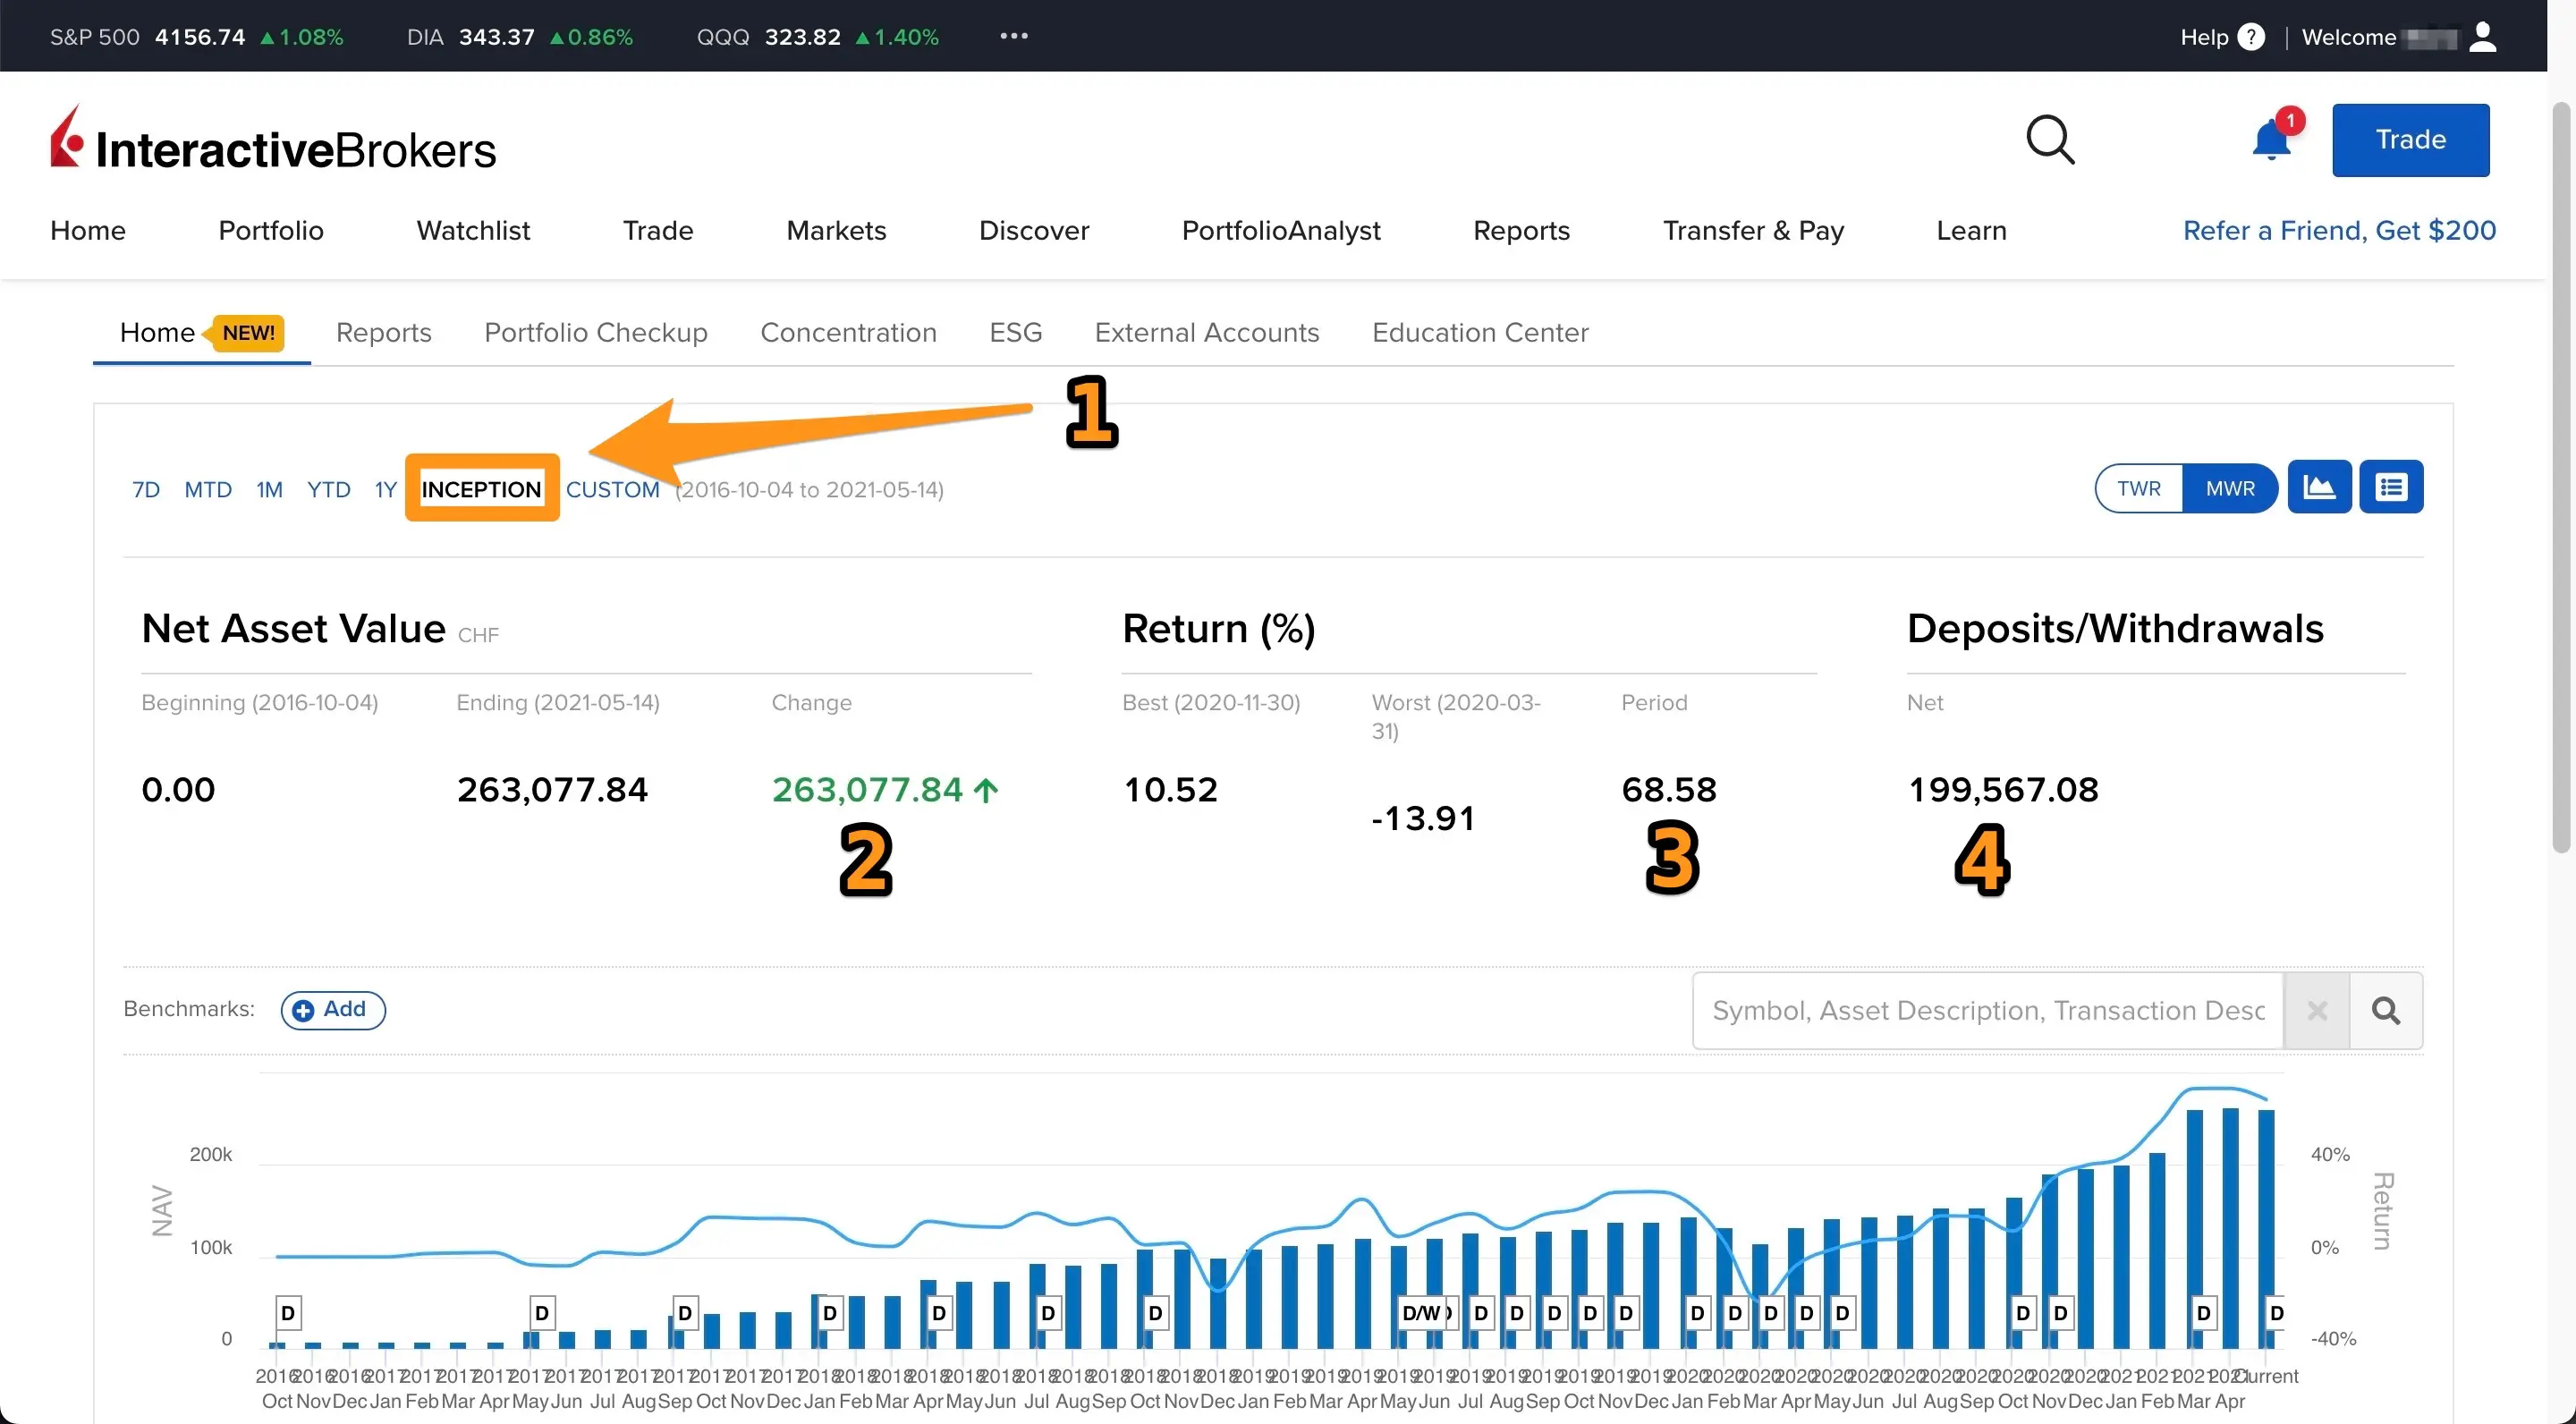Click the period return 68.58
The height and width of the screenshot is (1424, 2576).
(x=1669, y=789)
